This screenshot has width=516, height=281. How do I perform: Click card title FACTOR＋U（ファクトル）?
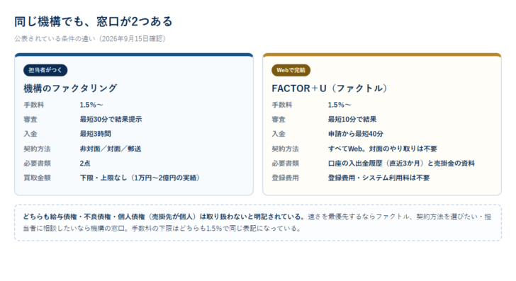(330, 88)
